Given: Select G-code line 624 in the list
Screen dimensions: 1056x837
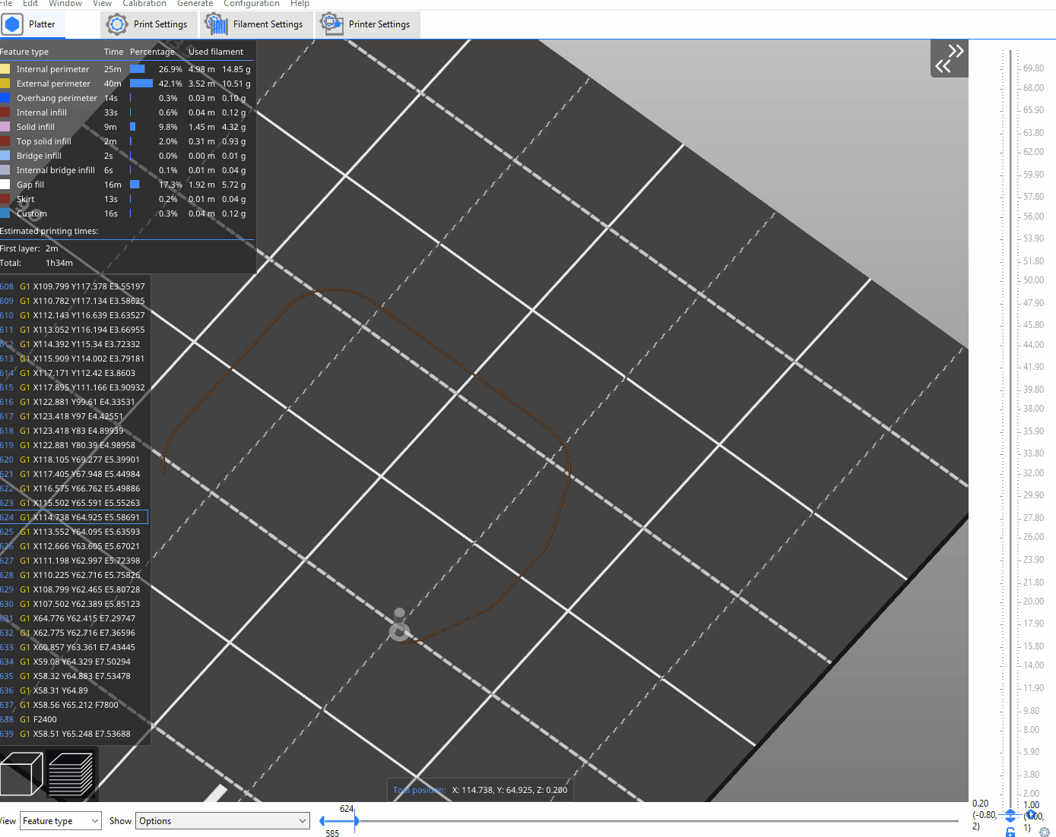Looking at the screenshot, I should (x=76, y=516).
